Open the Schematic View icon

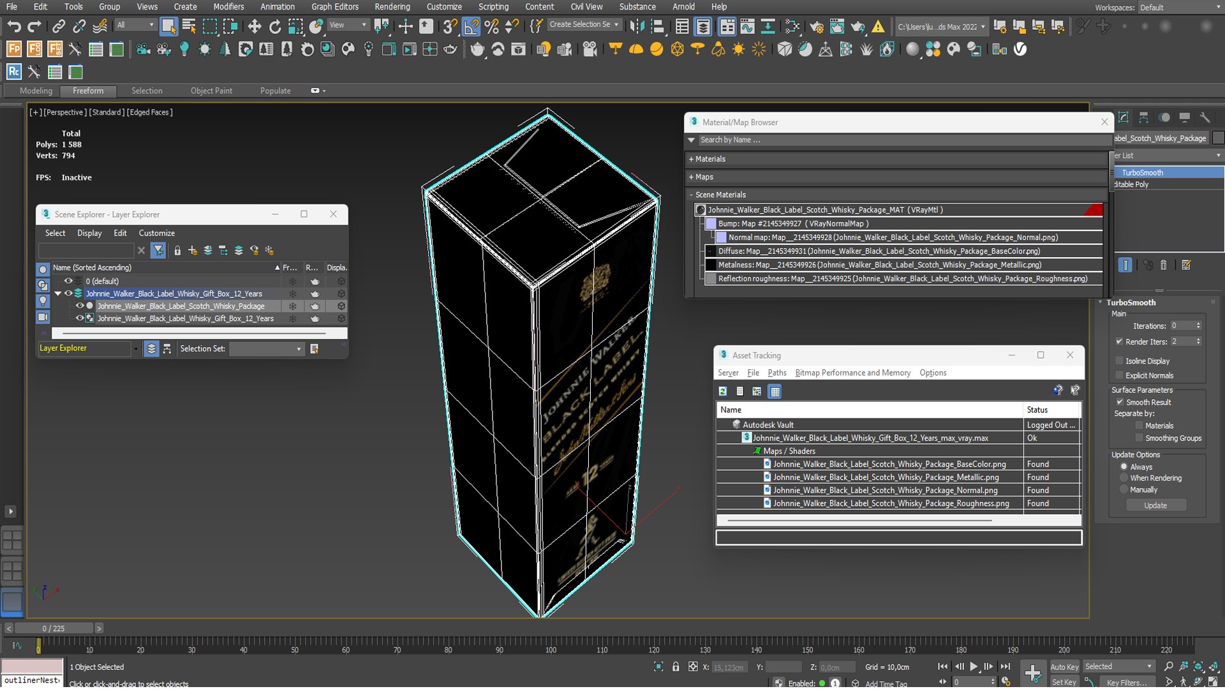pyautogui.click(x=768, y=26)
